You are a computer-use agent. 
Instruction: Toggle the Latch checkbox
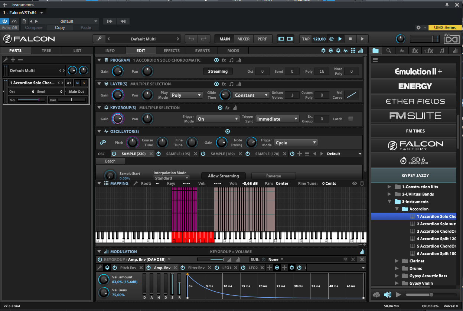point(350,119)
